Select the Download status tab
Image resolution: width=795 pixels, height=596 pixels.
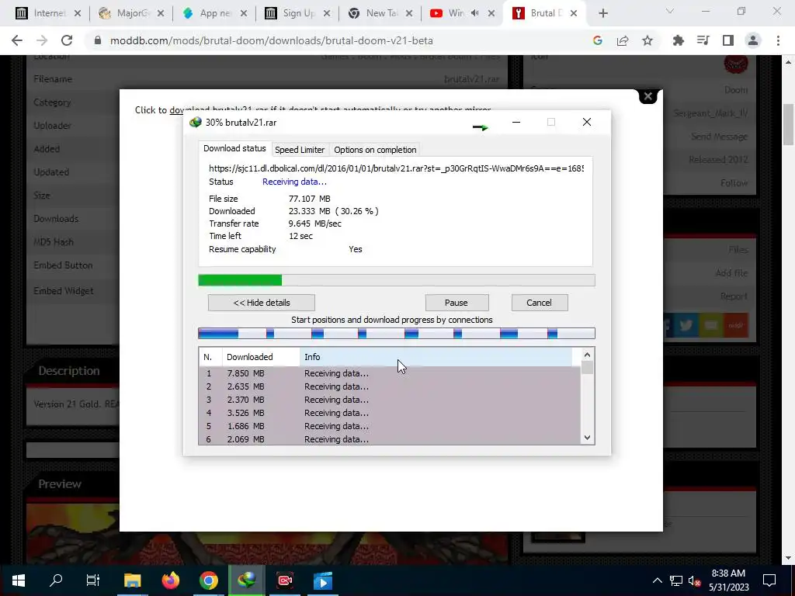[234, 148]
